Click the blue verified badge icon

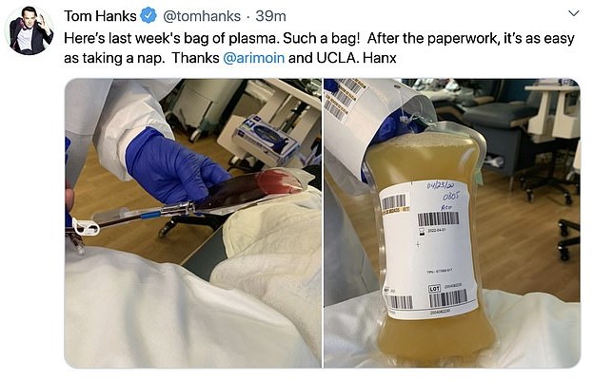click(148, 16)
